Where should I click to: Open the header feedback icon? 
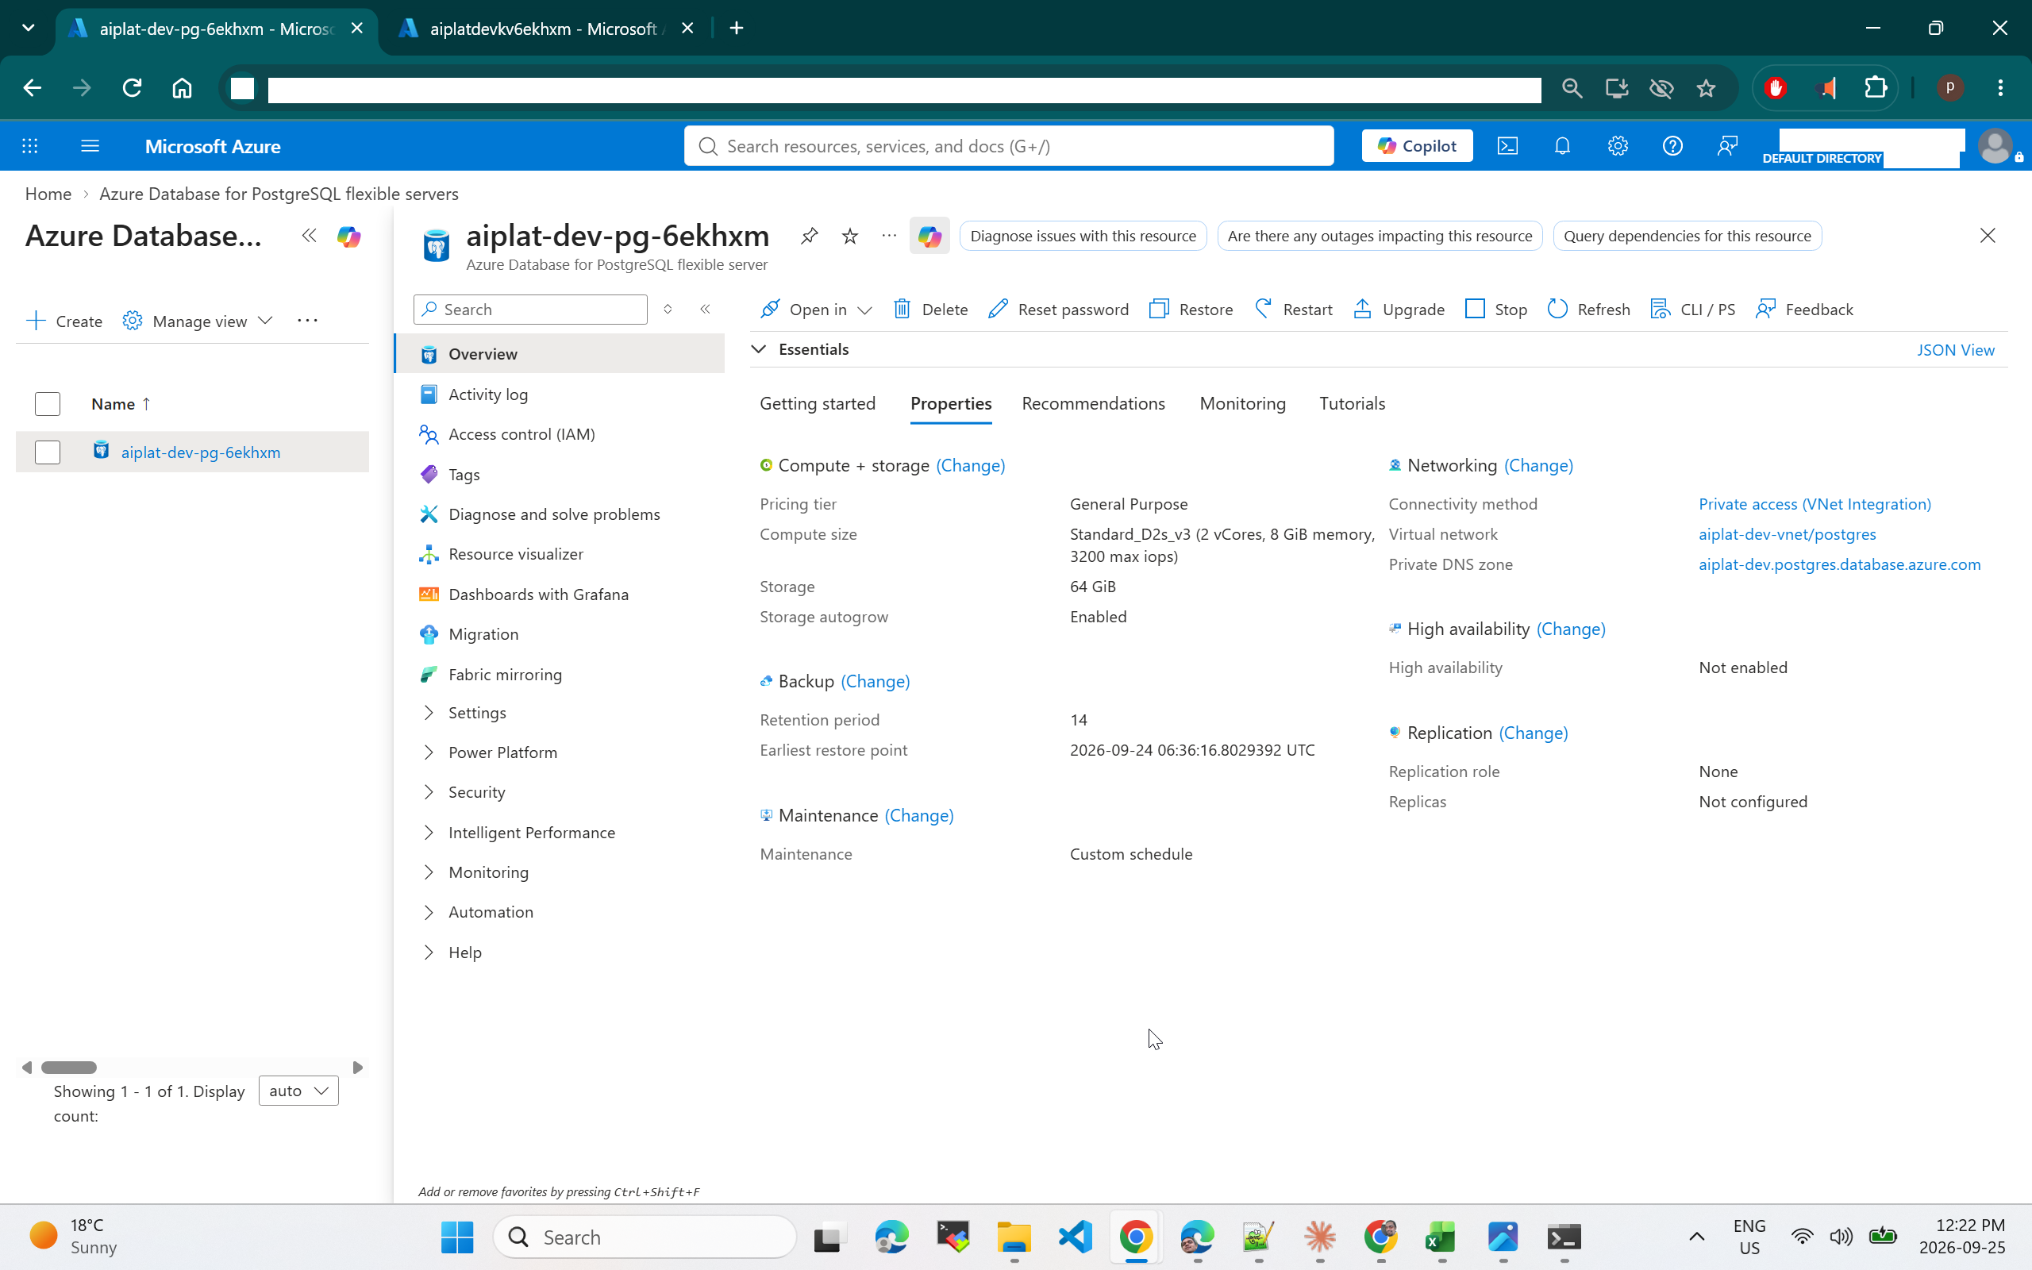coord(1727,146)
